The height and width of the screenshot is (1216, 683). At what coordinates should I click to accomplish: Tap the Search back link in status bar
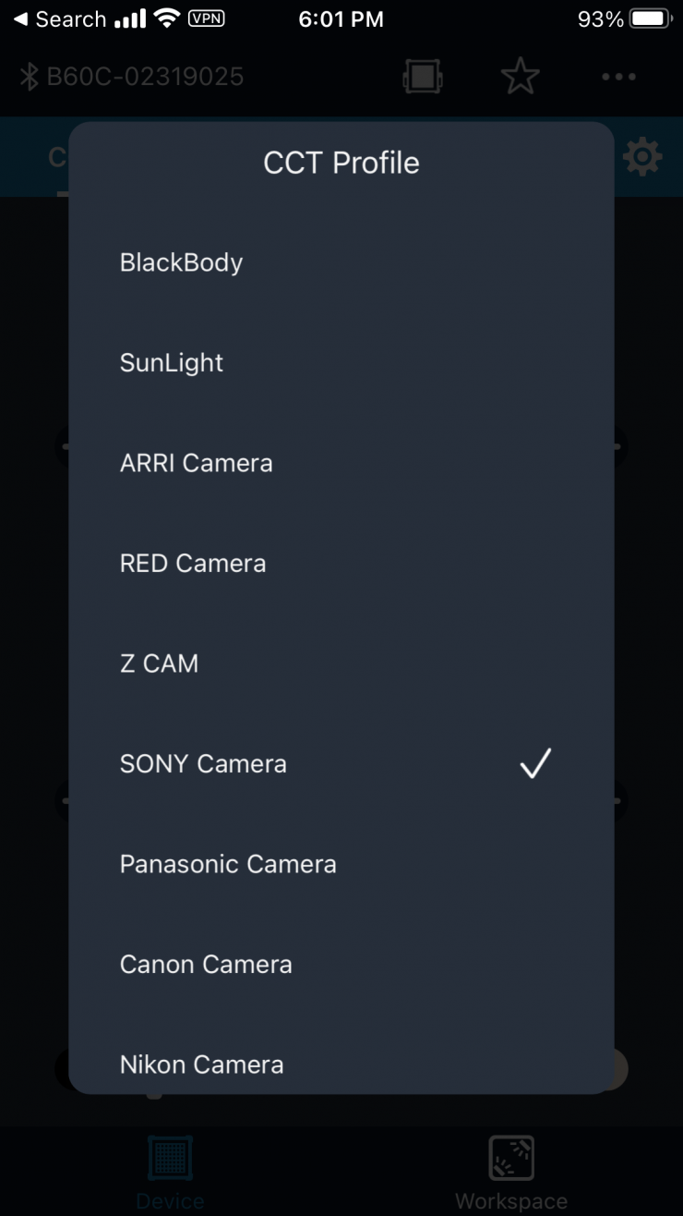[60, 19]
